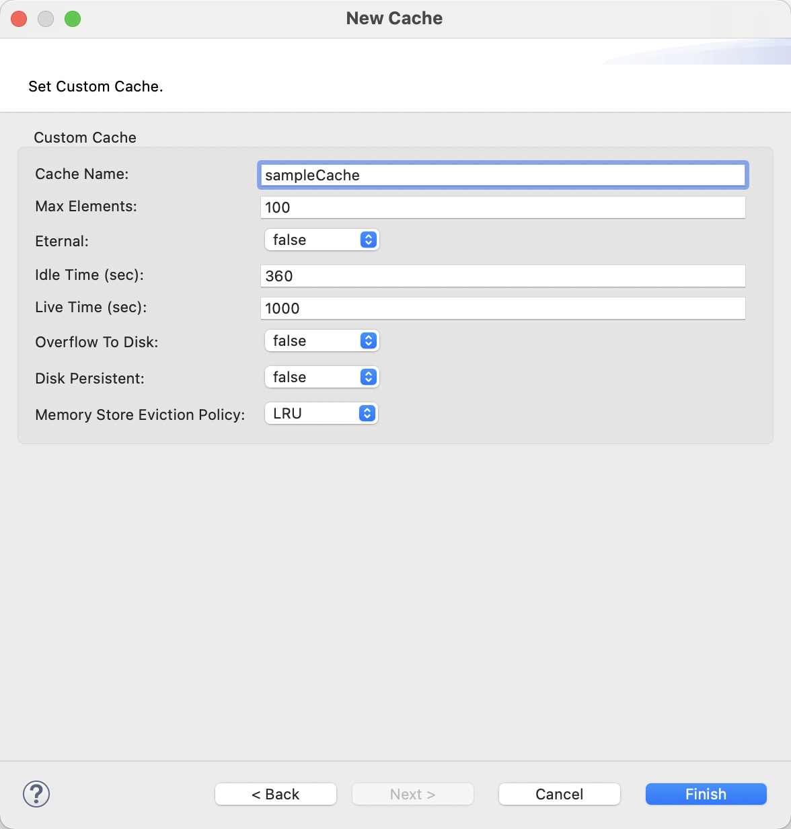Click the New Cache title bar text
Image resolution: width=791 pixels, height=829 pixels.
394,19
